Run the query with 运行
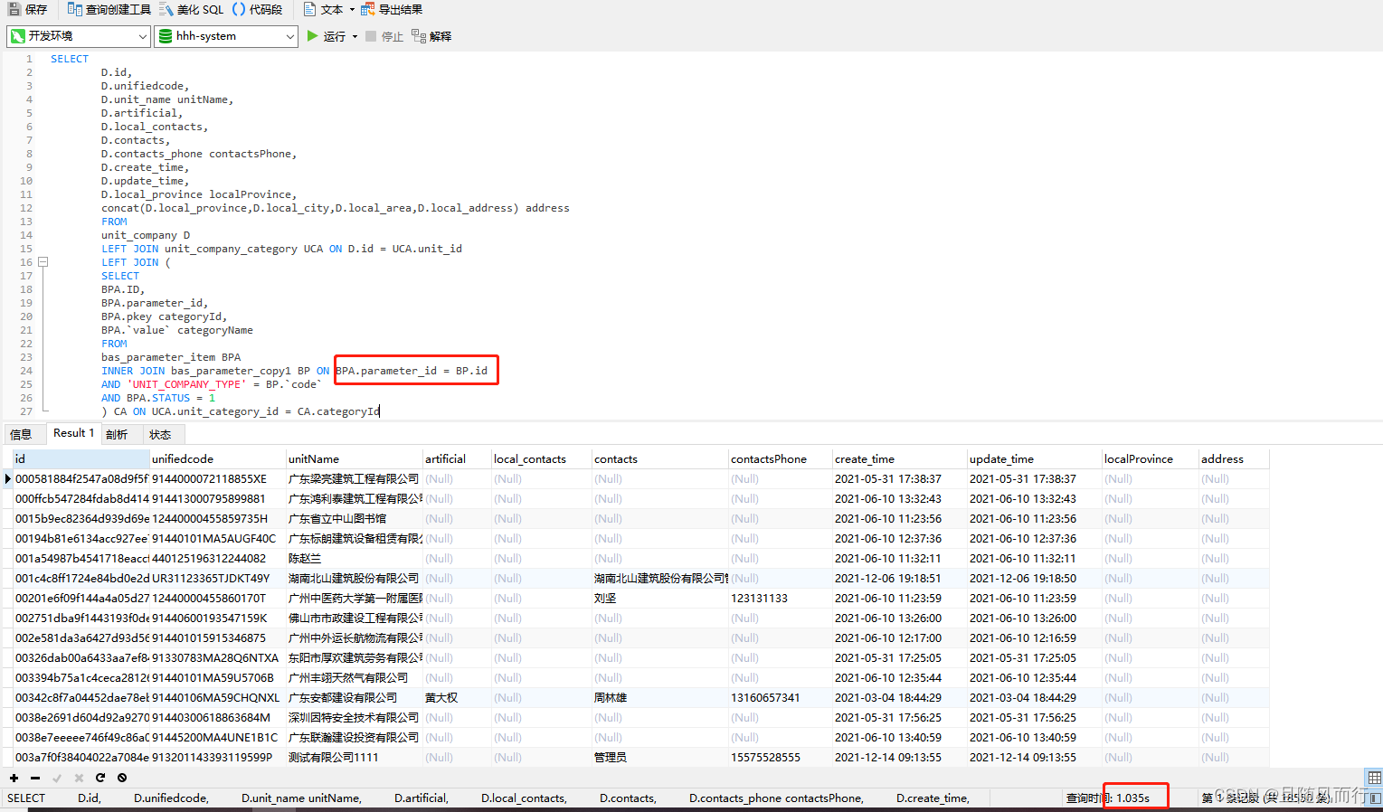Viewport: 1383px width, 812px height. pyautogui.click(x=326, y=36)
